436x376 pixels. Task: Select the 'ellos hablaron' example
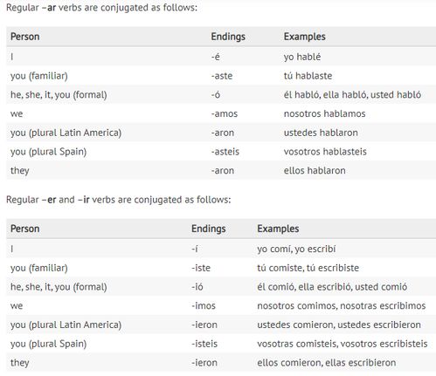(x=315, y=170)
